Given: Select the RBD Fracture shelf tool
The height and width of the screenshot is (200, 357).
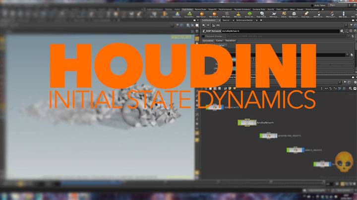Looking at the screenshot, I should pos(201,15).
